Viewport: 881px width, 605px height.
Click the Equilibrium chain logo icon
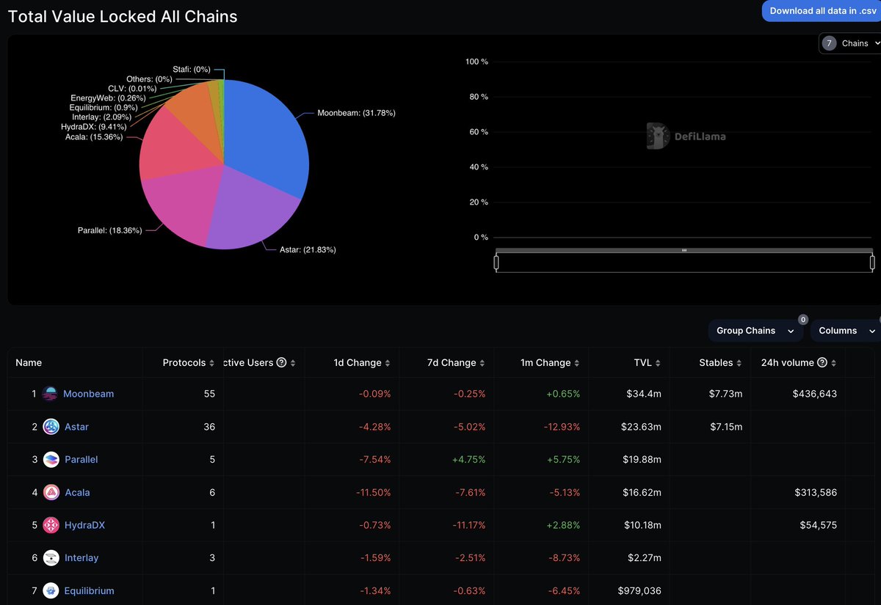tap(51, 590)
